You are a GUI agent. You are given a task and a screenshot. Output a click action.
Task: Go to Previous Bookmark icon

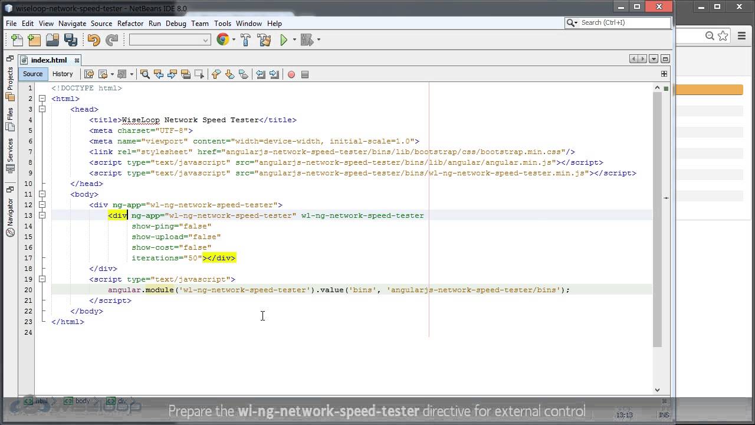pyautogui.click(x=216, y=74)
